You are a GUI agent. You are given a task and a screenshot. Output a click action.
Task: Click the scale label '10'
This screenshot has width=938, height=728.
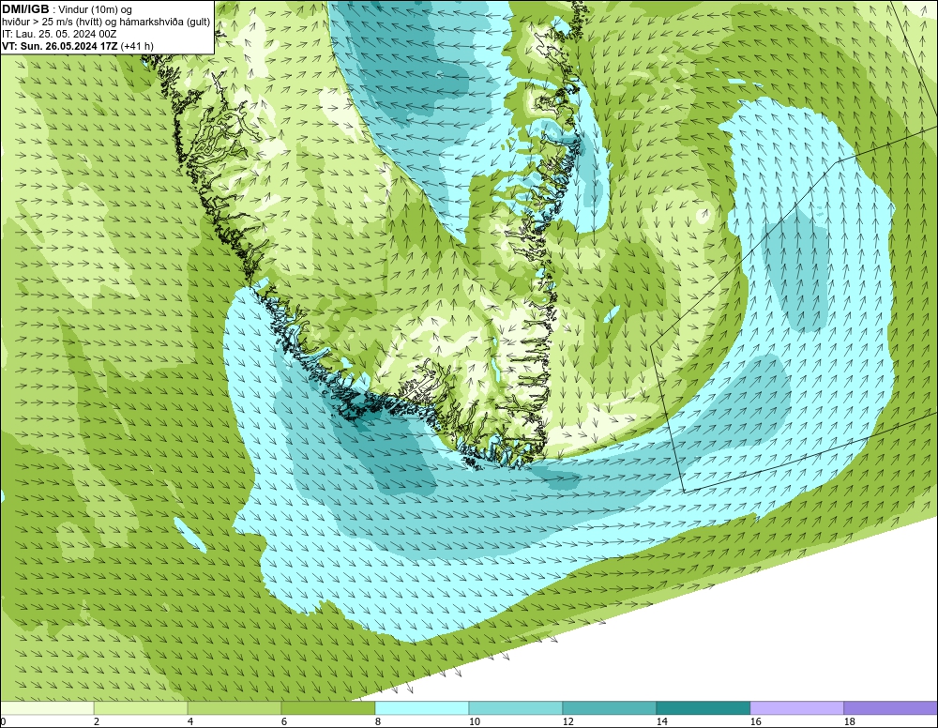(475, 721)
